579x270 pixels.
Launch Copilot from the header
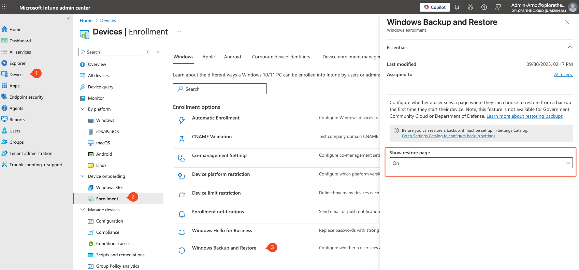point(435,7)
